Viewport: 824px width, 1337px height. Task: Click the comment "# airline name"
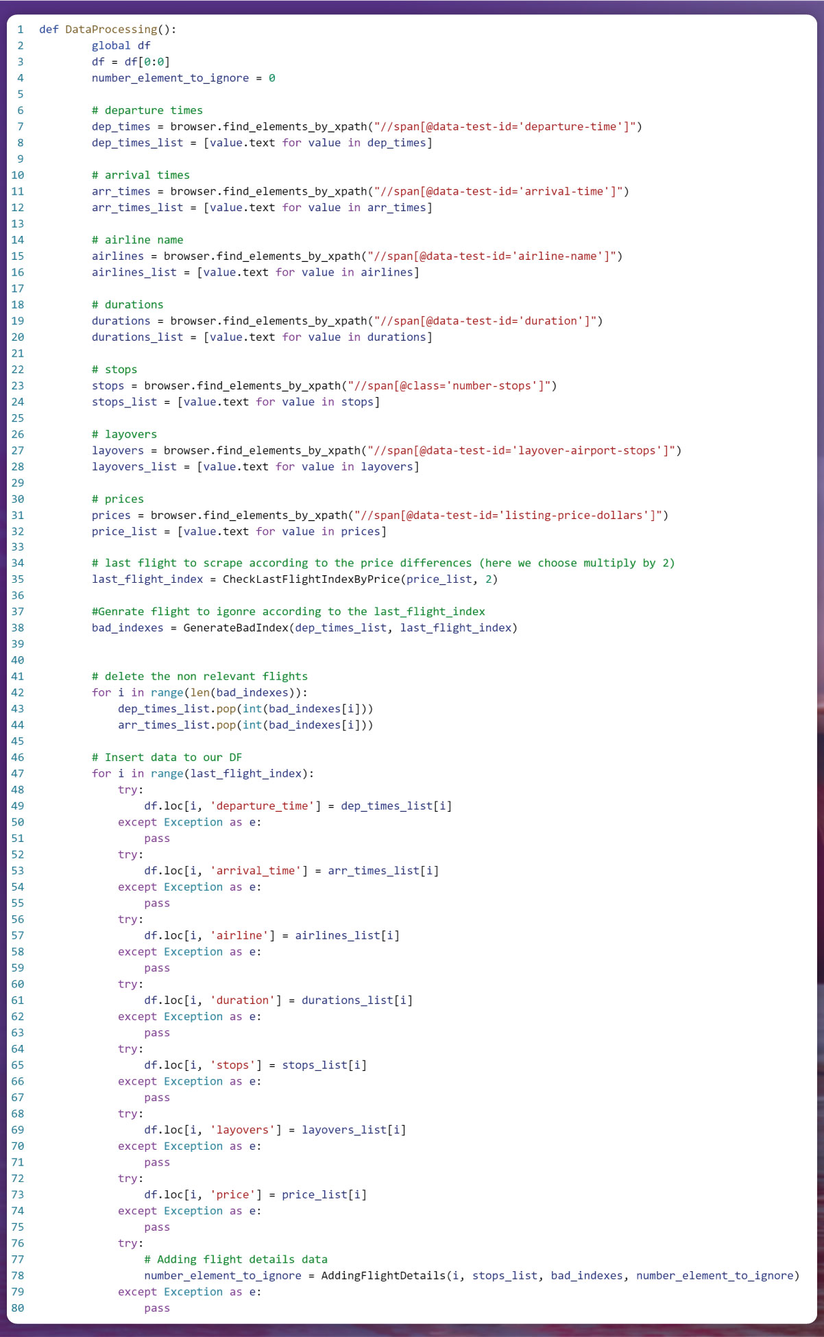tap(138, 240)
